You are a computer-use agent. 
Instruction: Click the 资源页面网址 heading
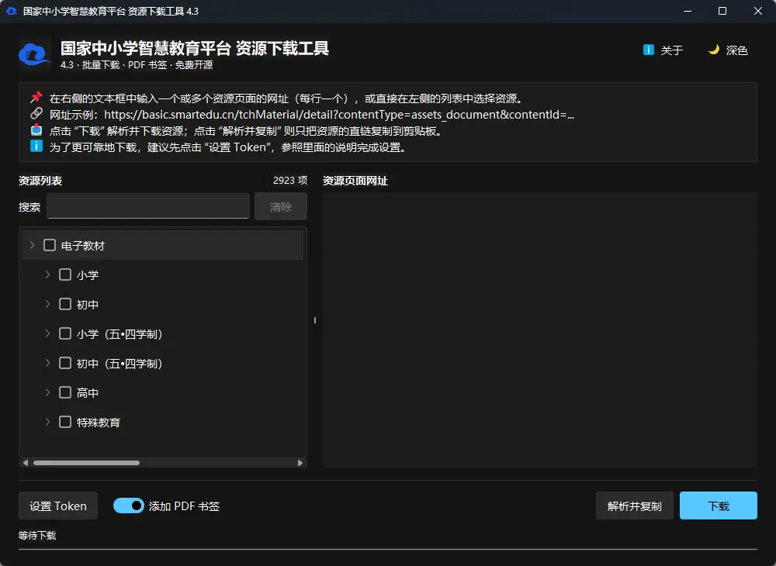[x=355, y=181]
